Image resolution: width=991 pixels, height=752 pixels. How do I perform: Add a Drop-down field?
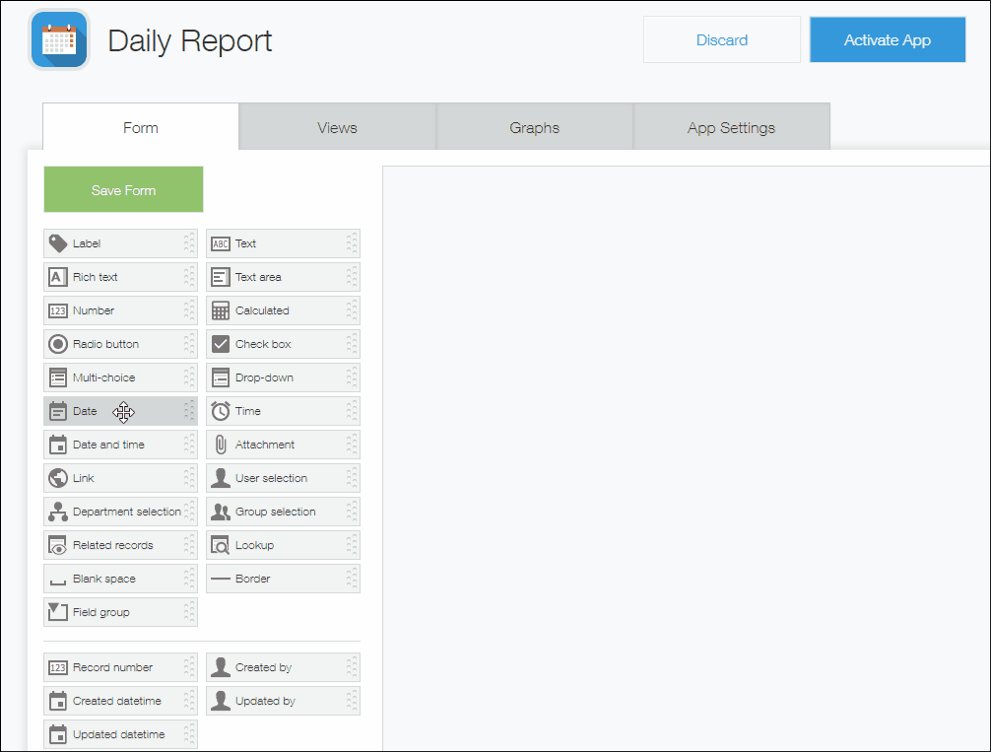(283, 377)
